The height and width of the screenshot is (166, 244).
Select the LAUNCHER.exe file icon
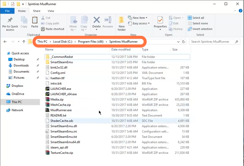click(x=47, y=89)
